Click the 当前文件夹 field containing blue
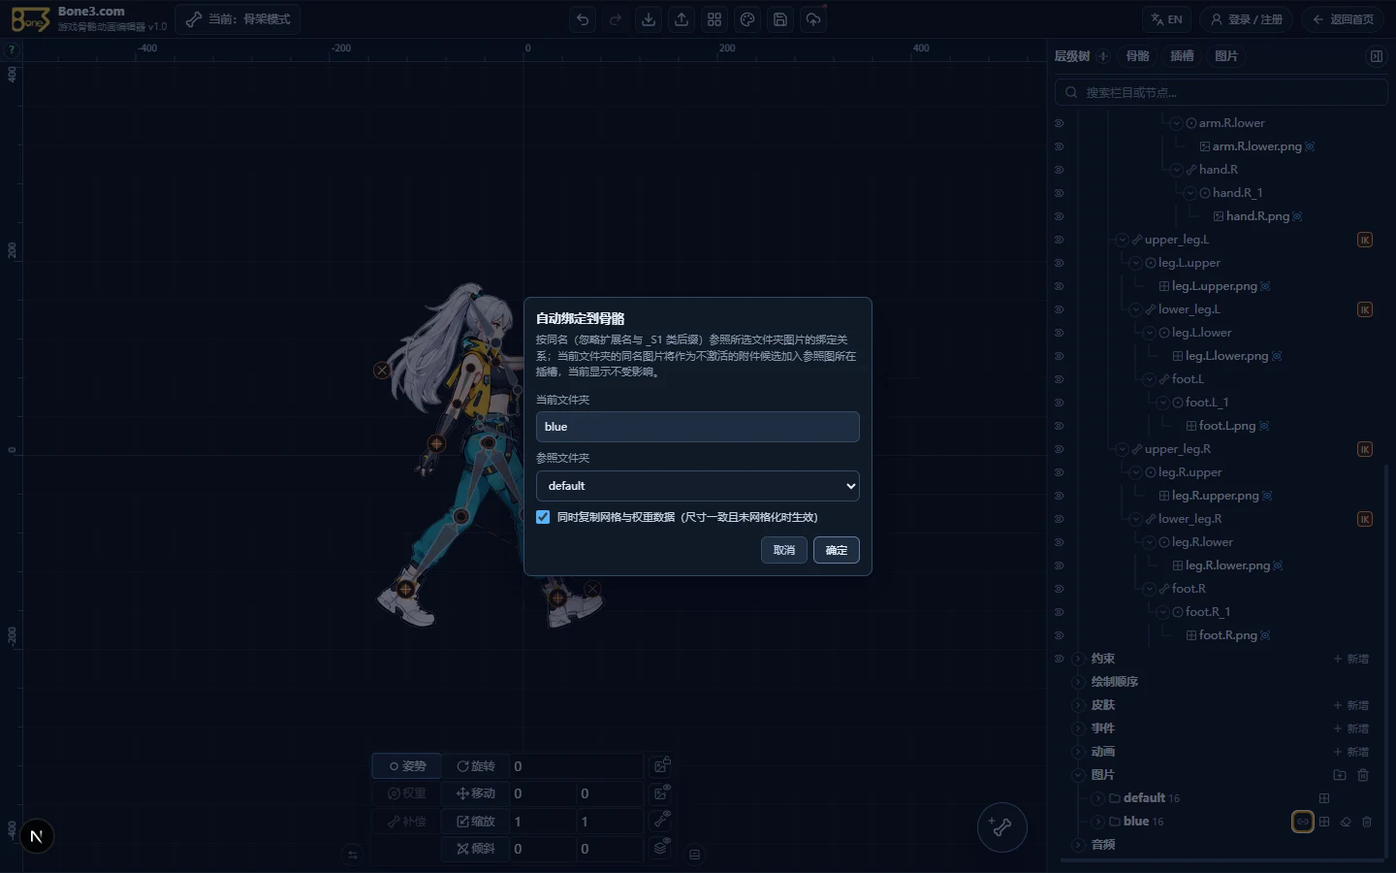The width and height of the screenshot is (1396, 873). [x=698, y=427]
